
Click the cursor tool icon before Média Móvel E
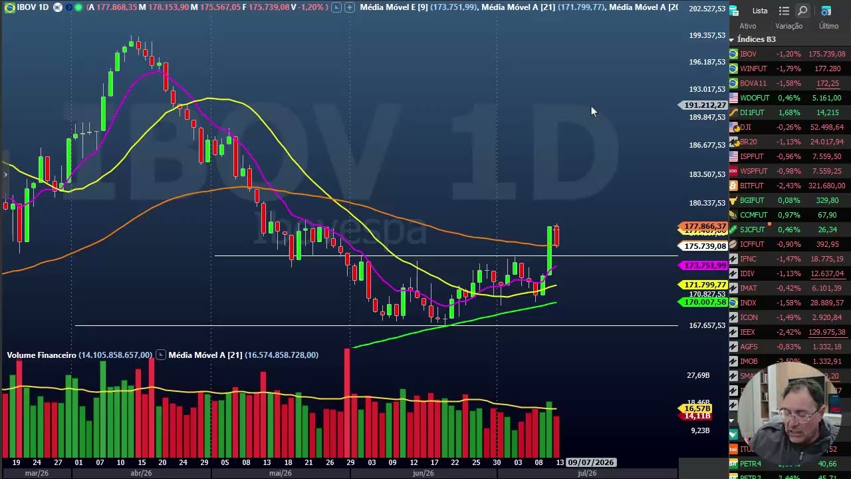point(336,7)
